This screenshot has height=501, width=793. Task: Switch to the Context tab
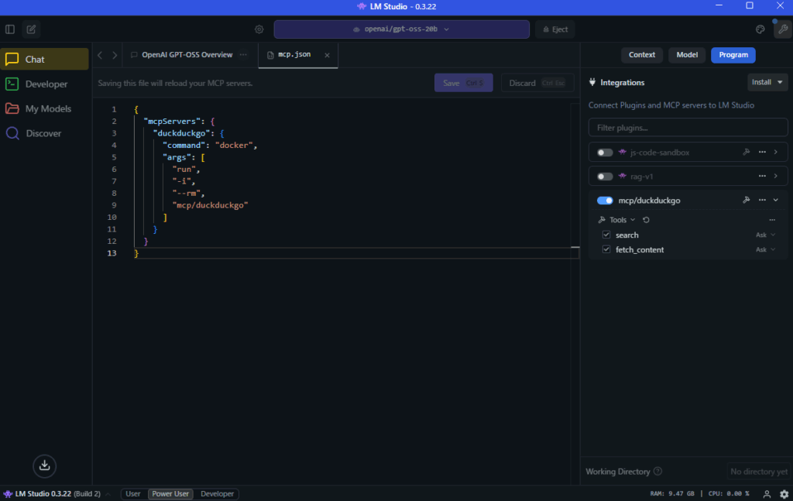642,55
